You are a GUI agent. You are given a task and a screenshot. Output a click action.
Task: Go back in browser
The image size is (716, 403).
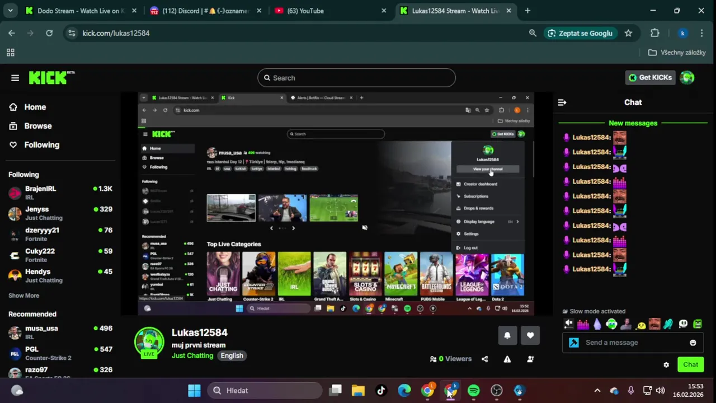[12, 33]
